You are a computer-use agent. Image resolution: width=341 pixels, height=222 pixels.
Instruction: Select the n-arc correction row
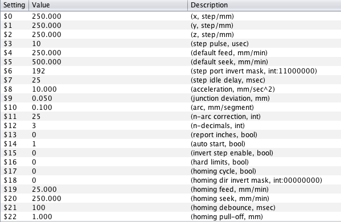[x=171, y=117]
